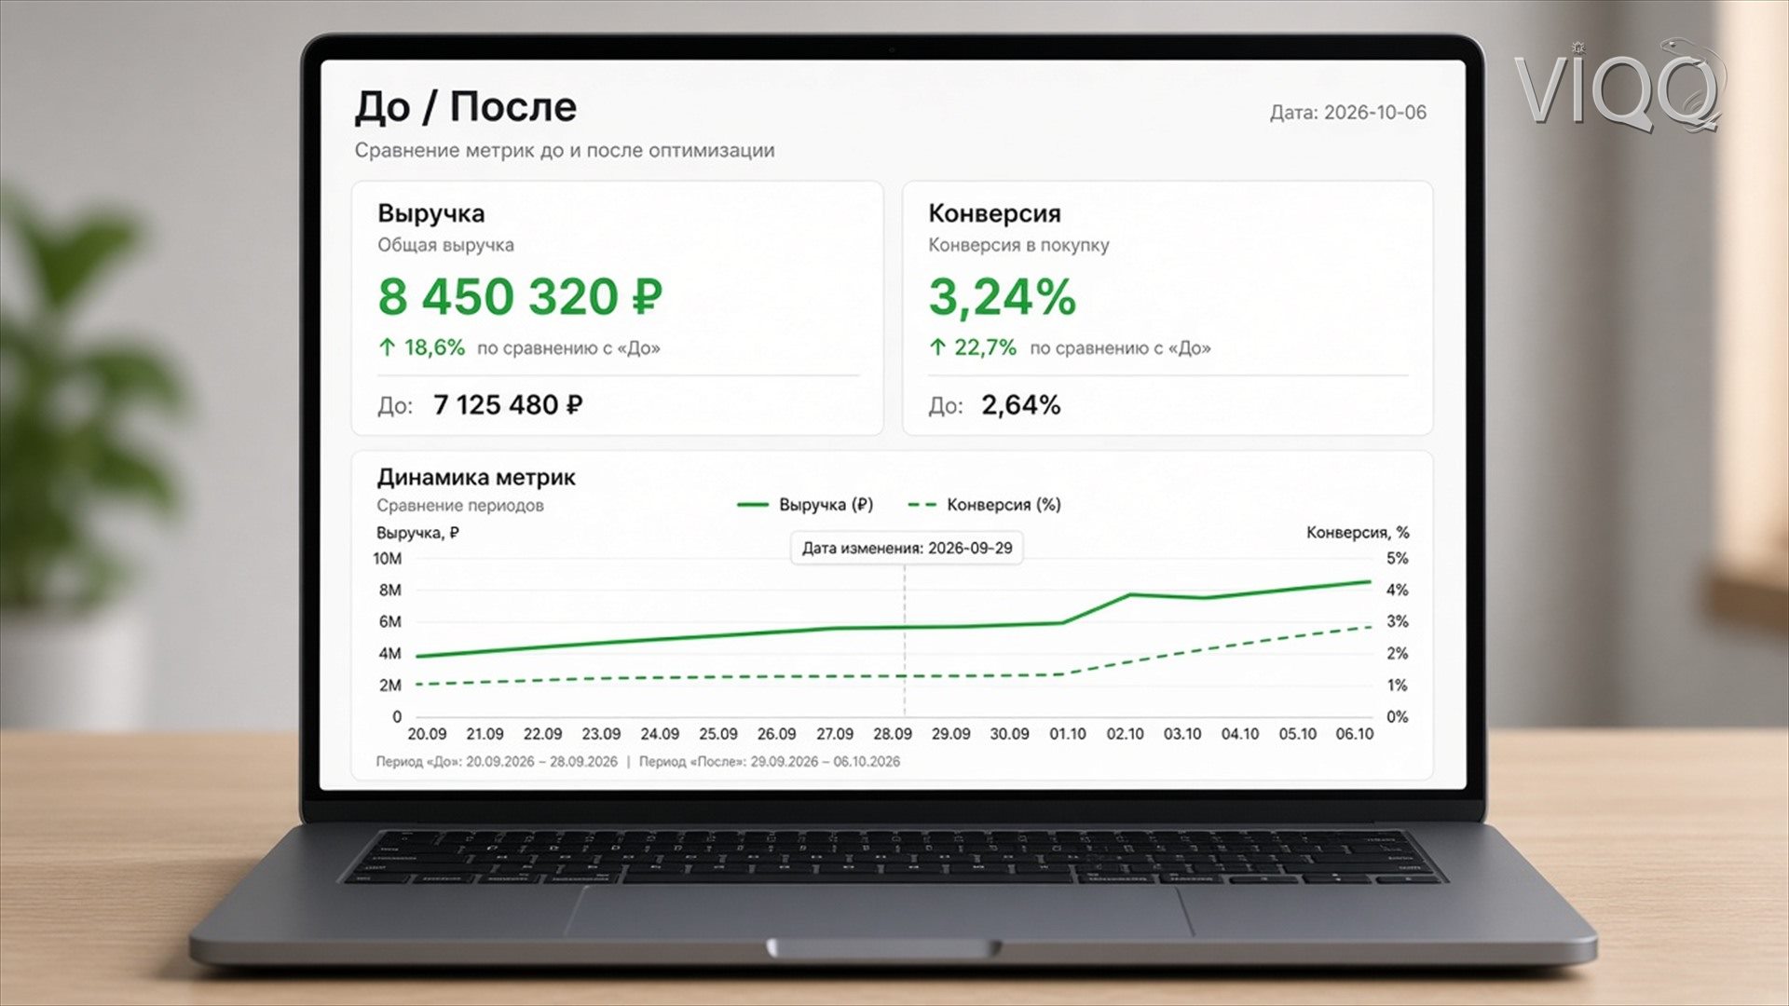Screen dimensions: 1789x1006
Task: Click the 6M label on revenue axis
Action: coord(390,622)
